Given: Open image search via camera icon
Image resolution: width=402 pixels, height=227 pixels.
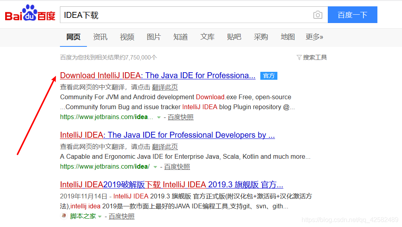Looking at the screenshot, I should 317,15.
